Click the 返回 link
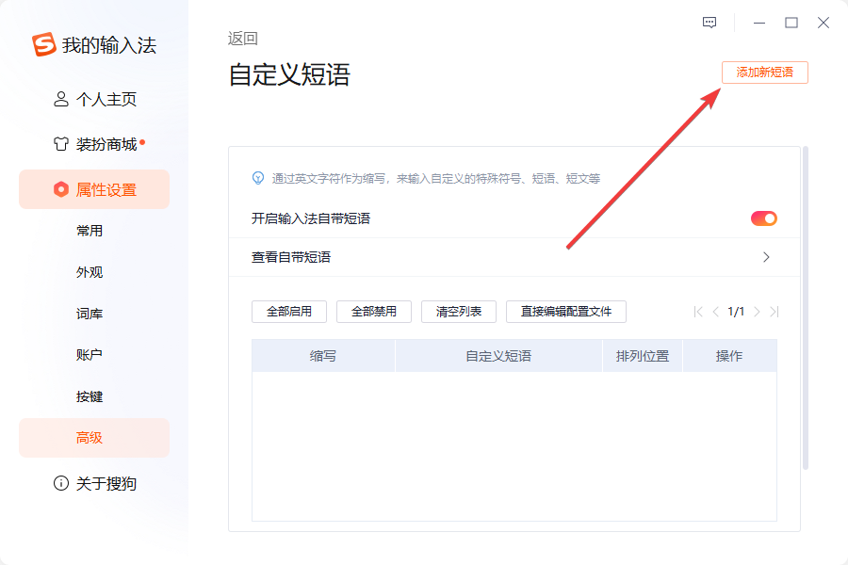The image size is (848, 565). [244, 38]
